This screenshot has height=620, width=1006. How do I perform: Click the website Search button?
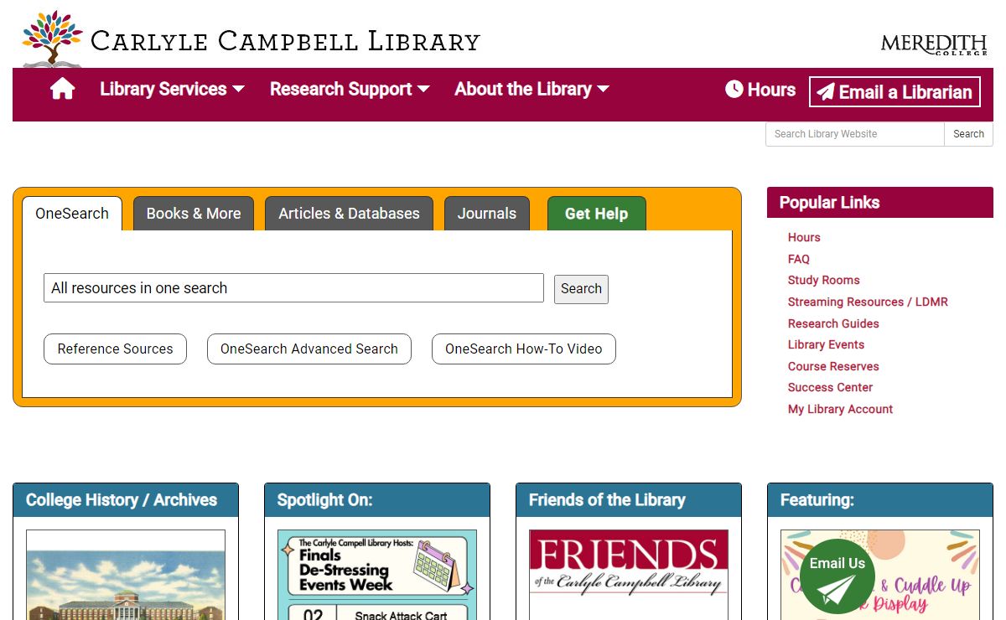click(x=968, y=134)
